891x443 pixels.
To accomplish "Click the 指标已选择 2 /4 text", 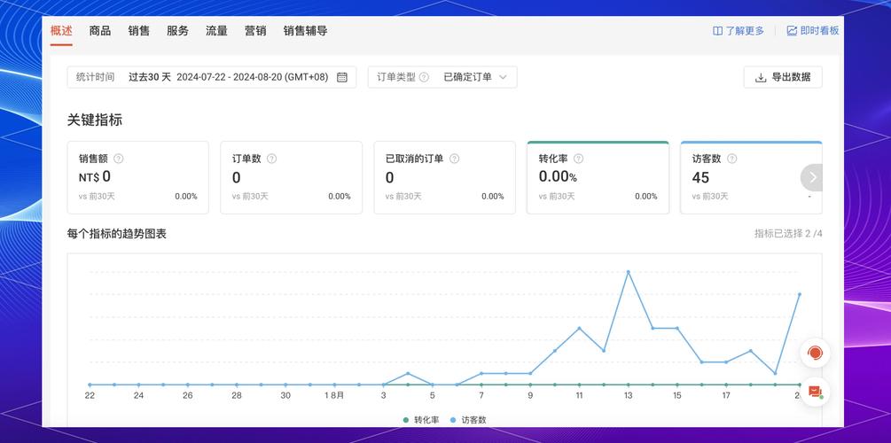I will 788,233.
